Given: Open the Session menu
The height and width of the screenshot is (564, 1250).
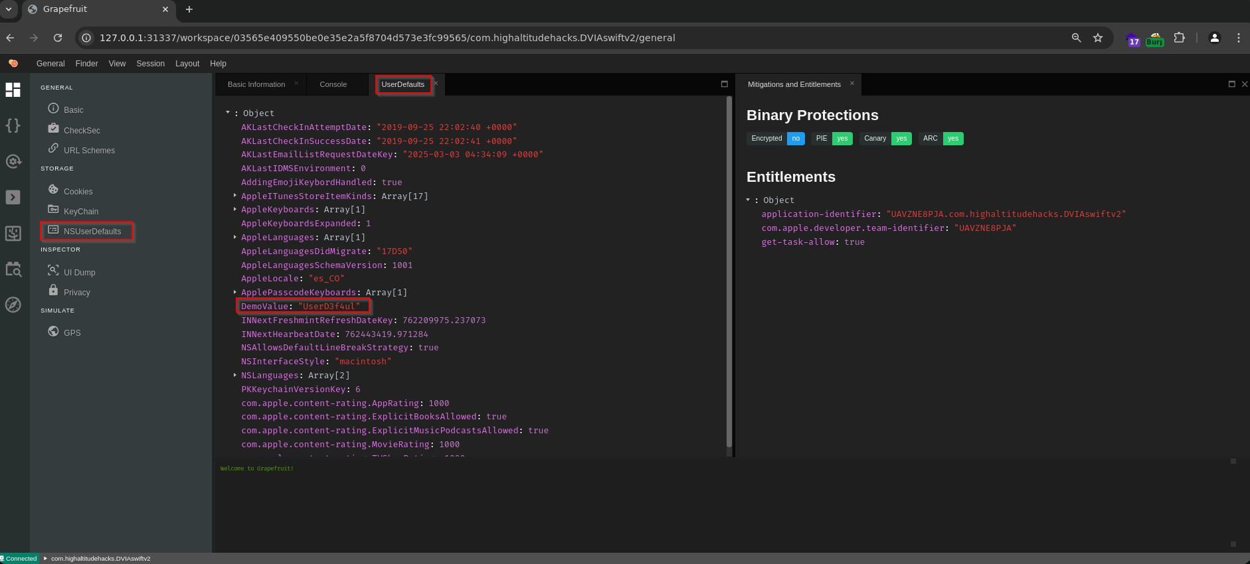Looking at the screenshot, I should 151,64.
